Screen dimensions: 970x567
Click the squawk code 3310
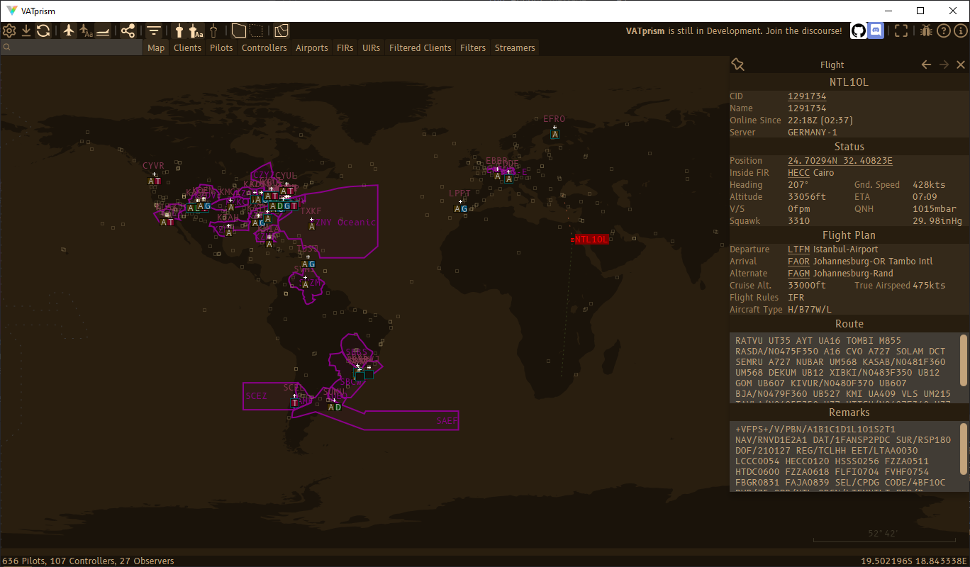(799, 221)
